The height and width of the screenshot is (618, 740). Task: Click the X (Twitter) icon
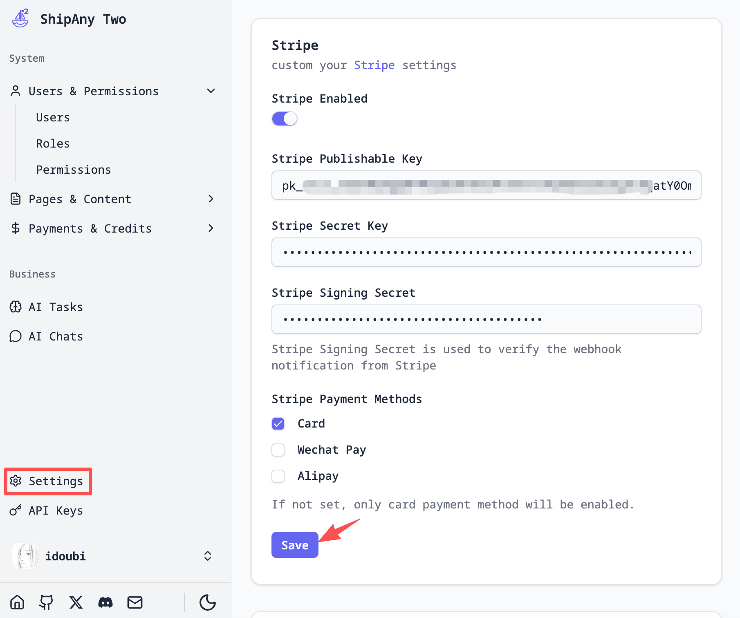click(76, 602)
